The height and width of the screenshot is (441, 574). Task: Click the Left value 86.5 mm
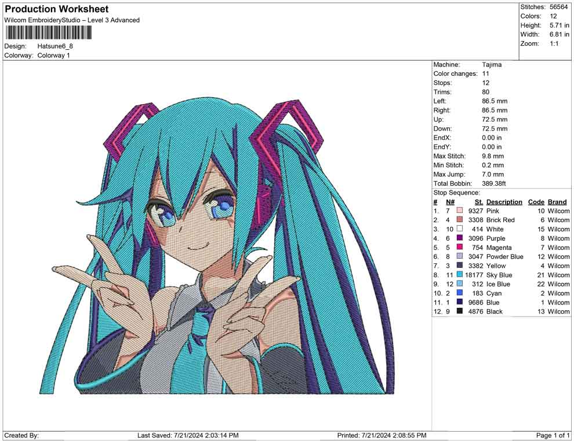pyautogui.click(x=495, y=101)
